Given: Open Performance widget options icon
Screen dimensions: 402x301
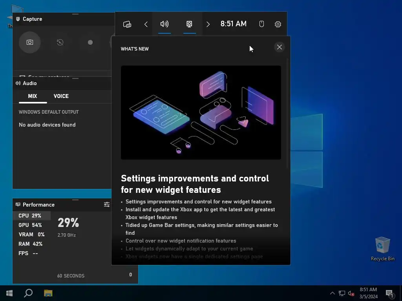Looking at the screenshot, I should click(x=107, y=204).
